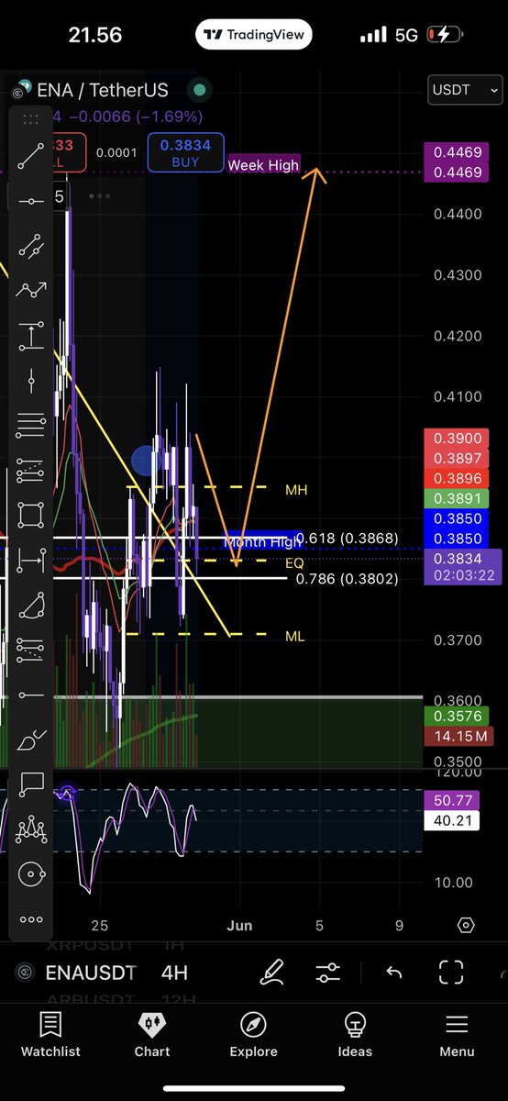
Task: Select the Trend Line drawing tool
Action: tap(31, 157)
